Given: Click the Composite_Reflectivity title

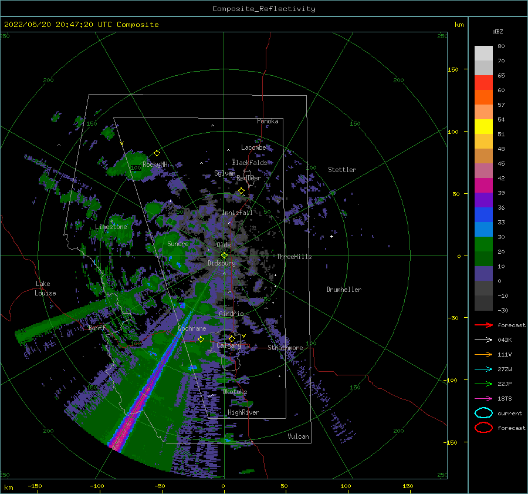Looking at the screenshot, I should tap(264, 9).
